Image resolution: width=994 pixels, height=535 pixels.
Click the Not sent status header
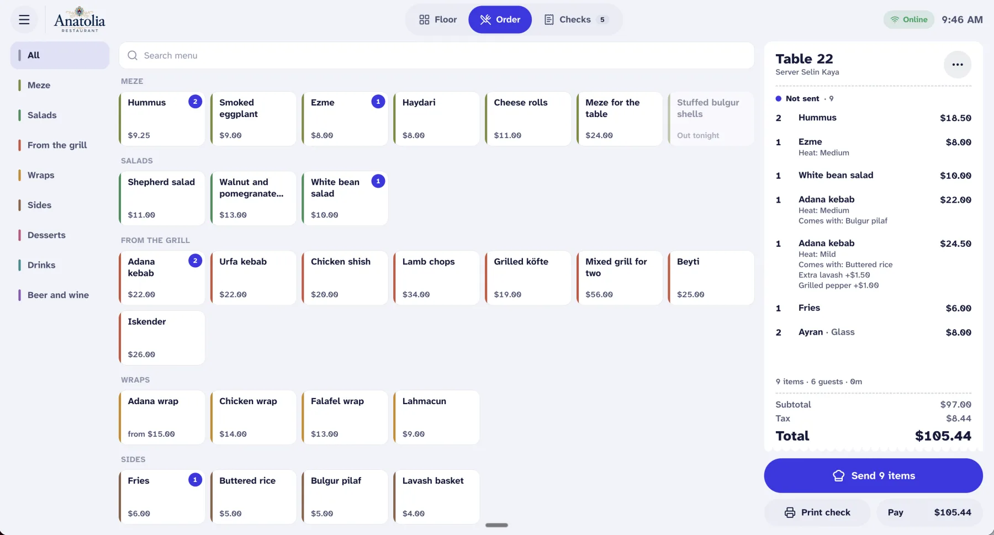[x=805, y=98]
